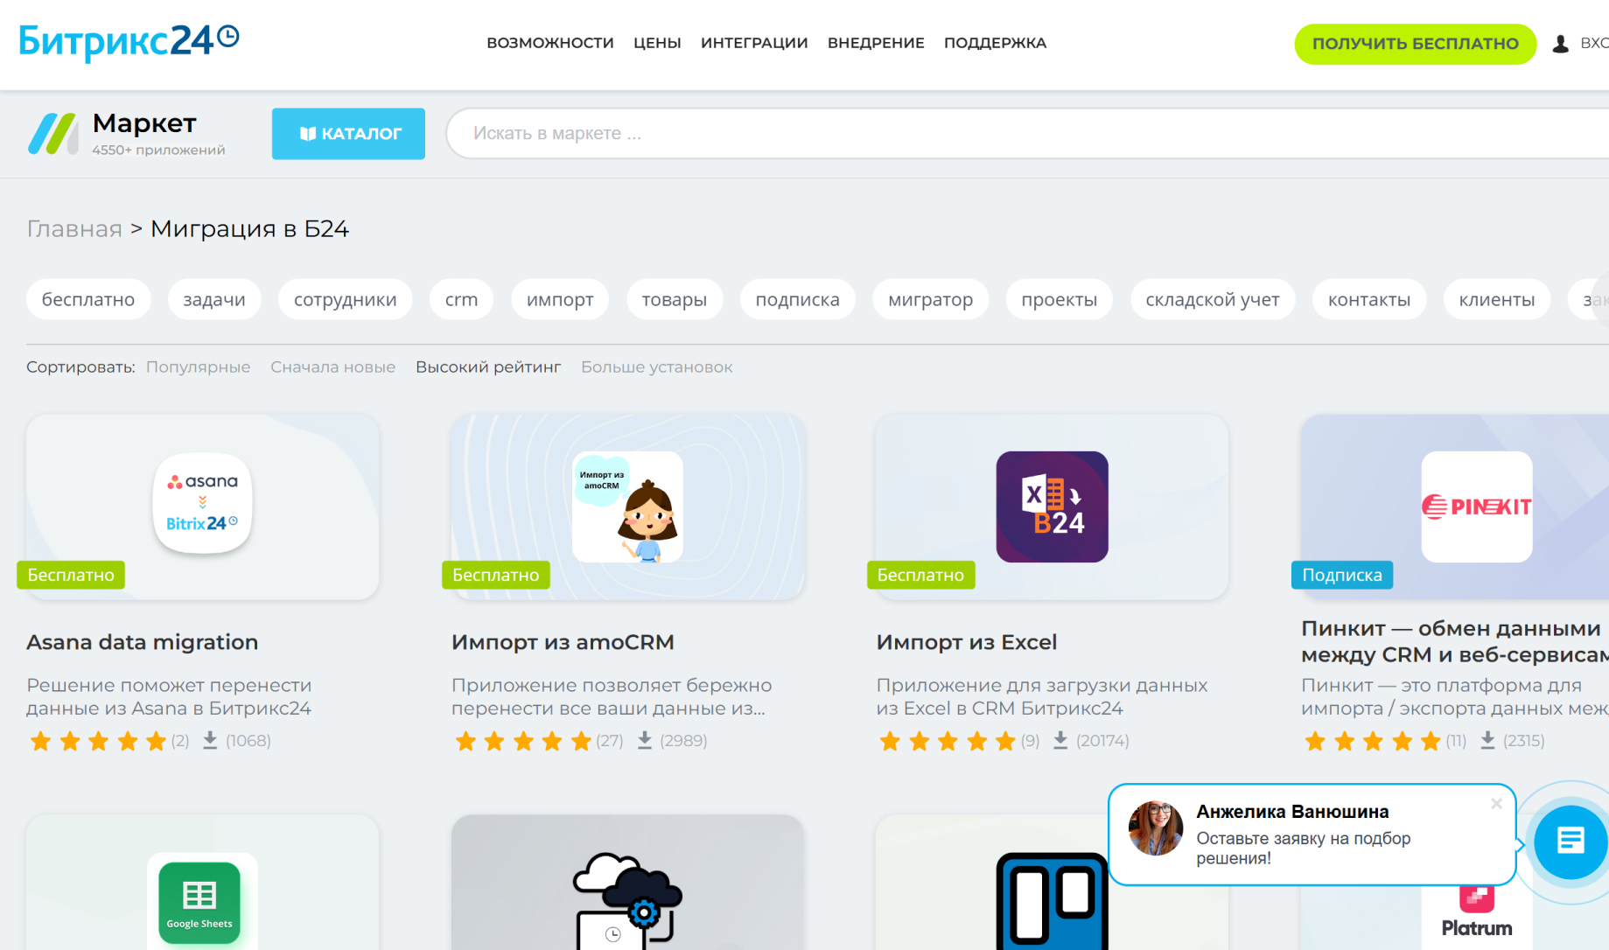Go to the Главная breadcrumb link
This screenshot has height=950, width=1609.
coord(74,229)
